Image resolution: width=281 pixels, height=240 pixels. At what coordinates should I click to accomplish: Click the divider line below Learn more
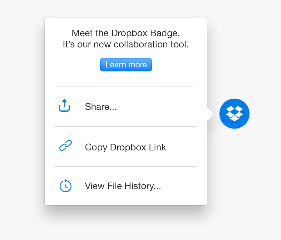point(126,86)
